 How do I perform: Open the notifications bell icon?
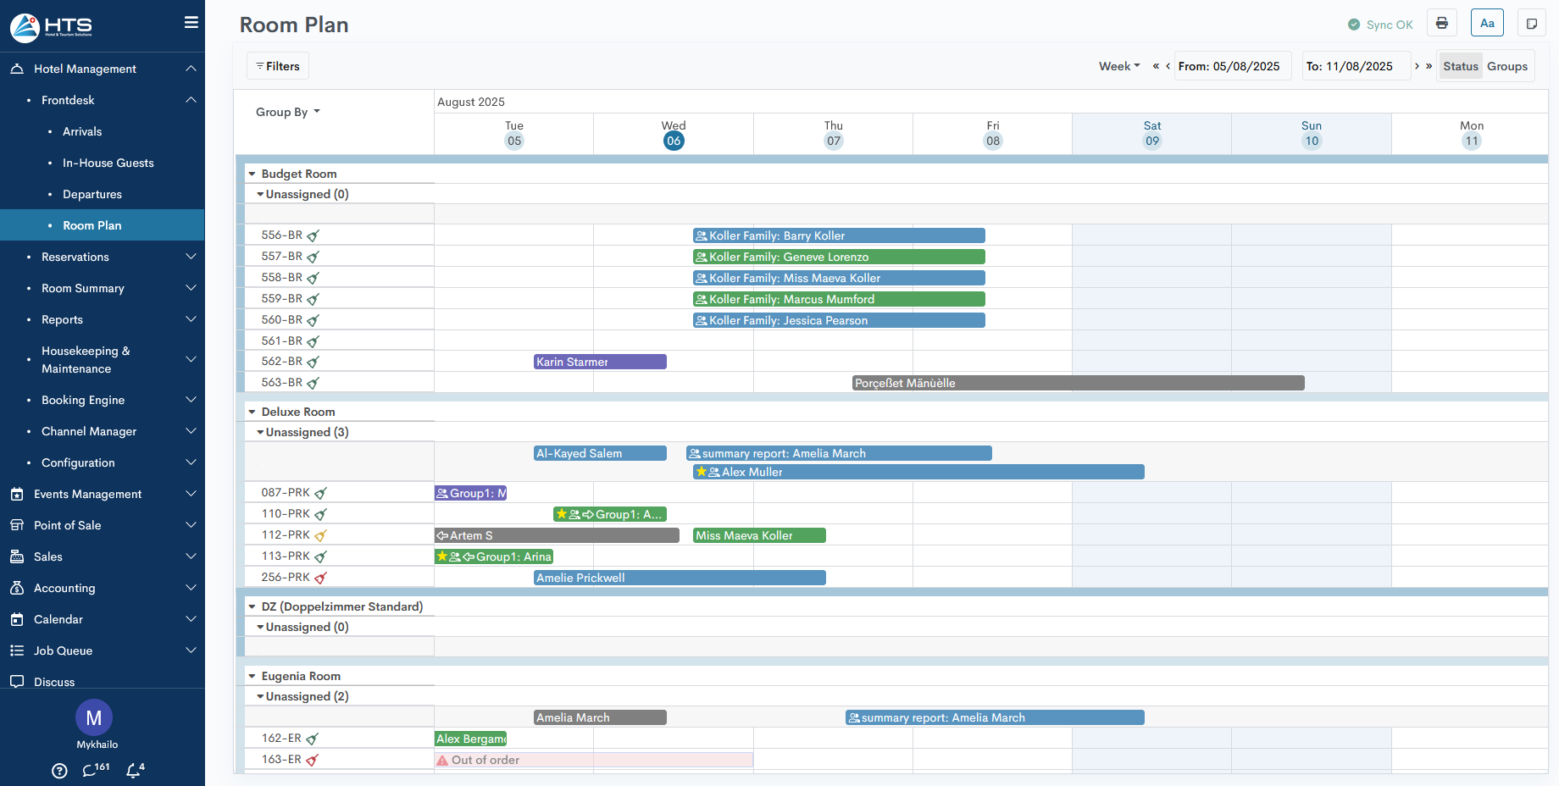[134, 770]
